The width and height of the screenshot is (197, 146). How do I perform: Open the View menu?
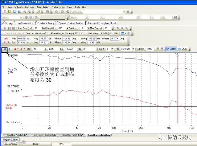10,7
